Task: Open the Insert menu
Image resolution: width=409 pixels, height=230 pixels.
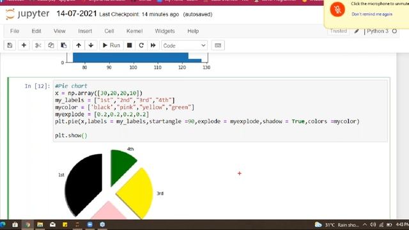Action: [x=85, y=31]
